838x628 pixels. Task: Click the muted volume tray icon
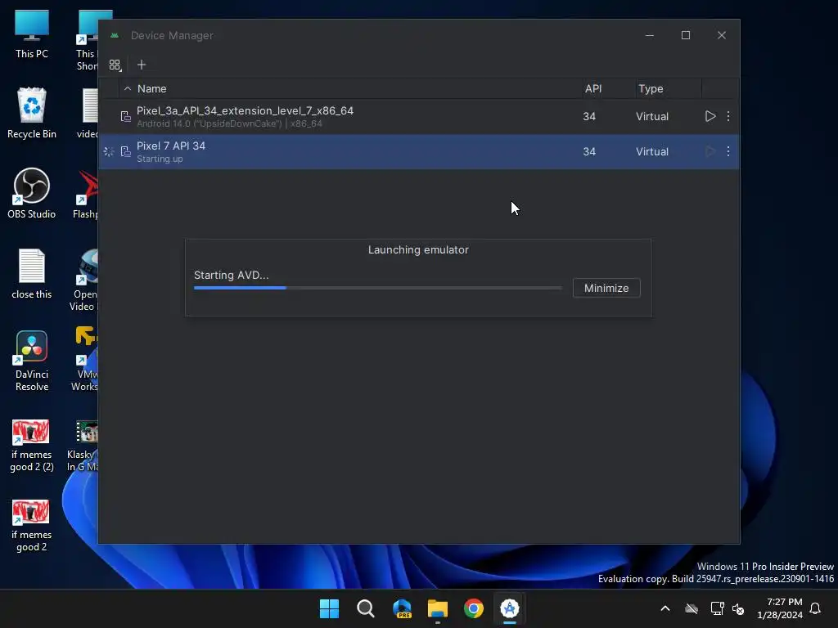(x=738, y=608)
